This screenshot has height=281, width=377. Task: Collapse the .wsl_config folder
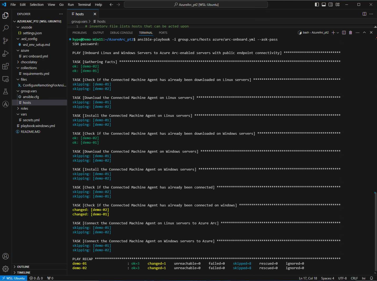click(40, 39)
